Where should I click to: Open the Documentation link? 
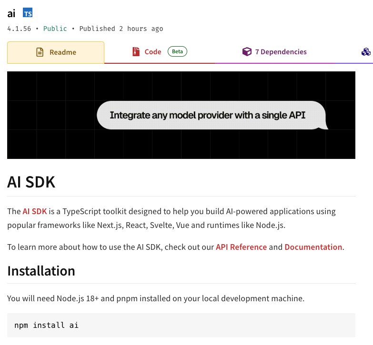pos(313,247)
